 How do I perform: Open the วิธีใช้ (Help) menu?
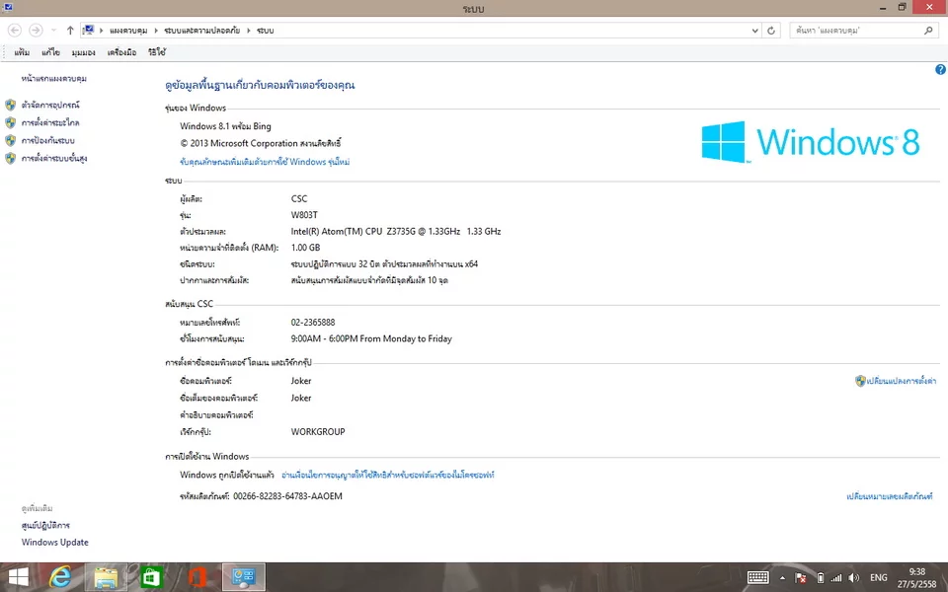click(x=157, y=52)
